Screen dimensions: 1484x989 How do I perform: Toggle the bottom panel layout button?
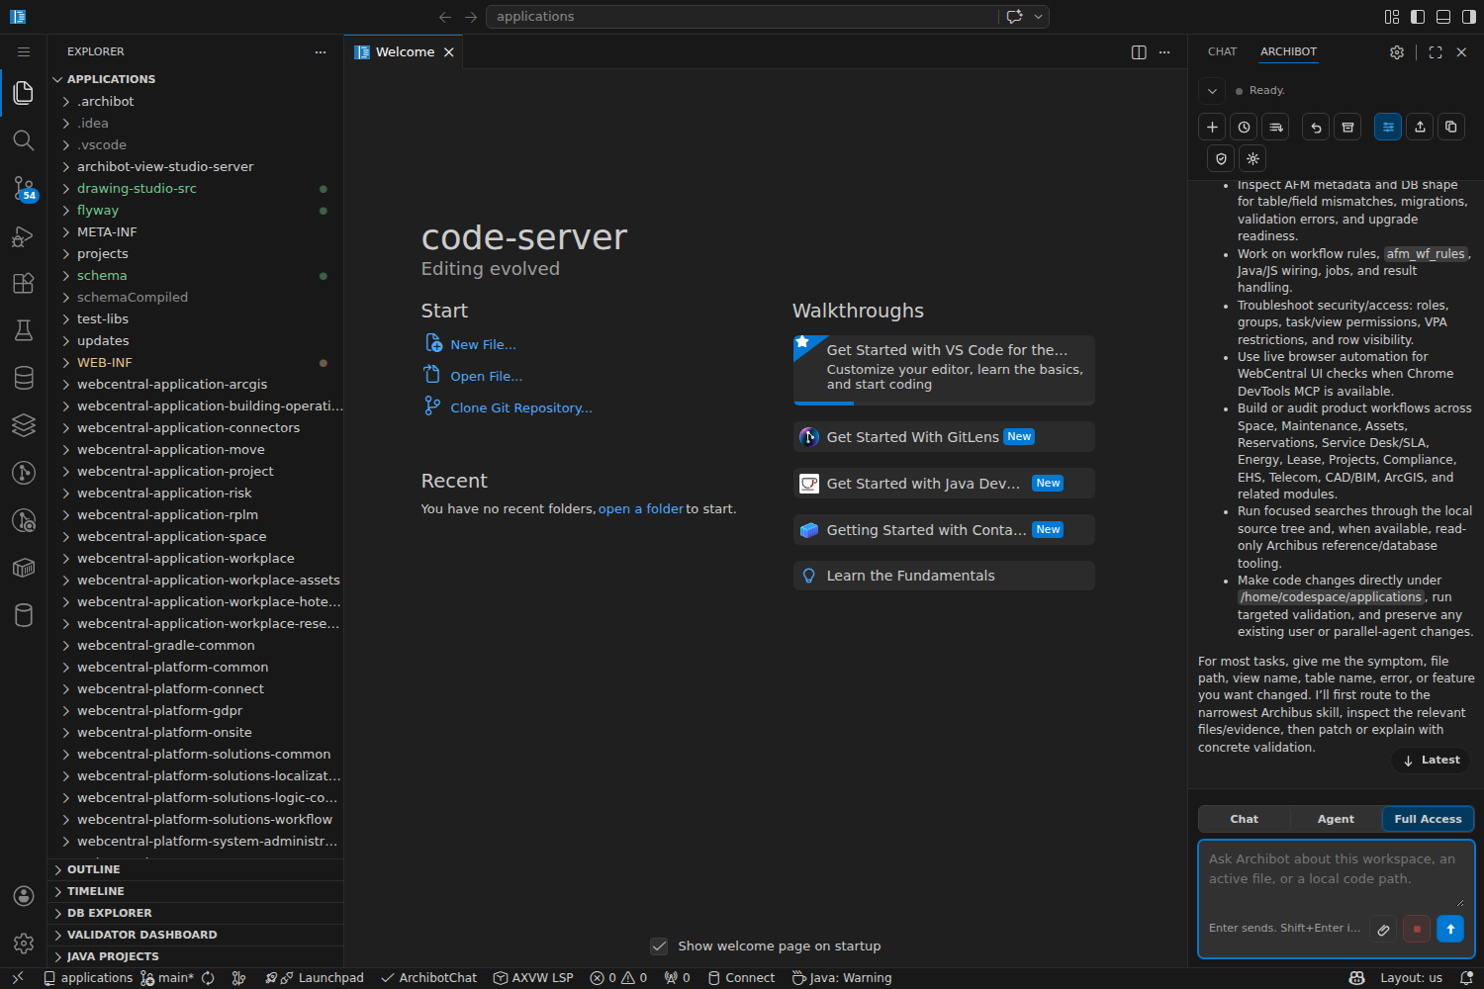coord(1443,17)
